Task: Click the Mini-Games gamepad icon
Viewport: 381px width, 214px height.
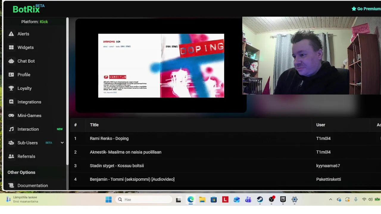Action: pyautogui.click(x=11, y=116)
